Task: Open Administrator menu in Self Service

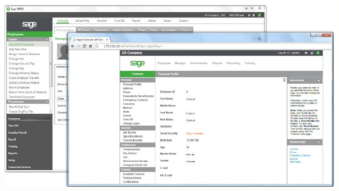Action: click(x=199, y=63)
